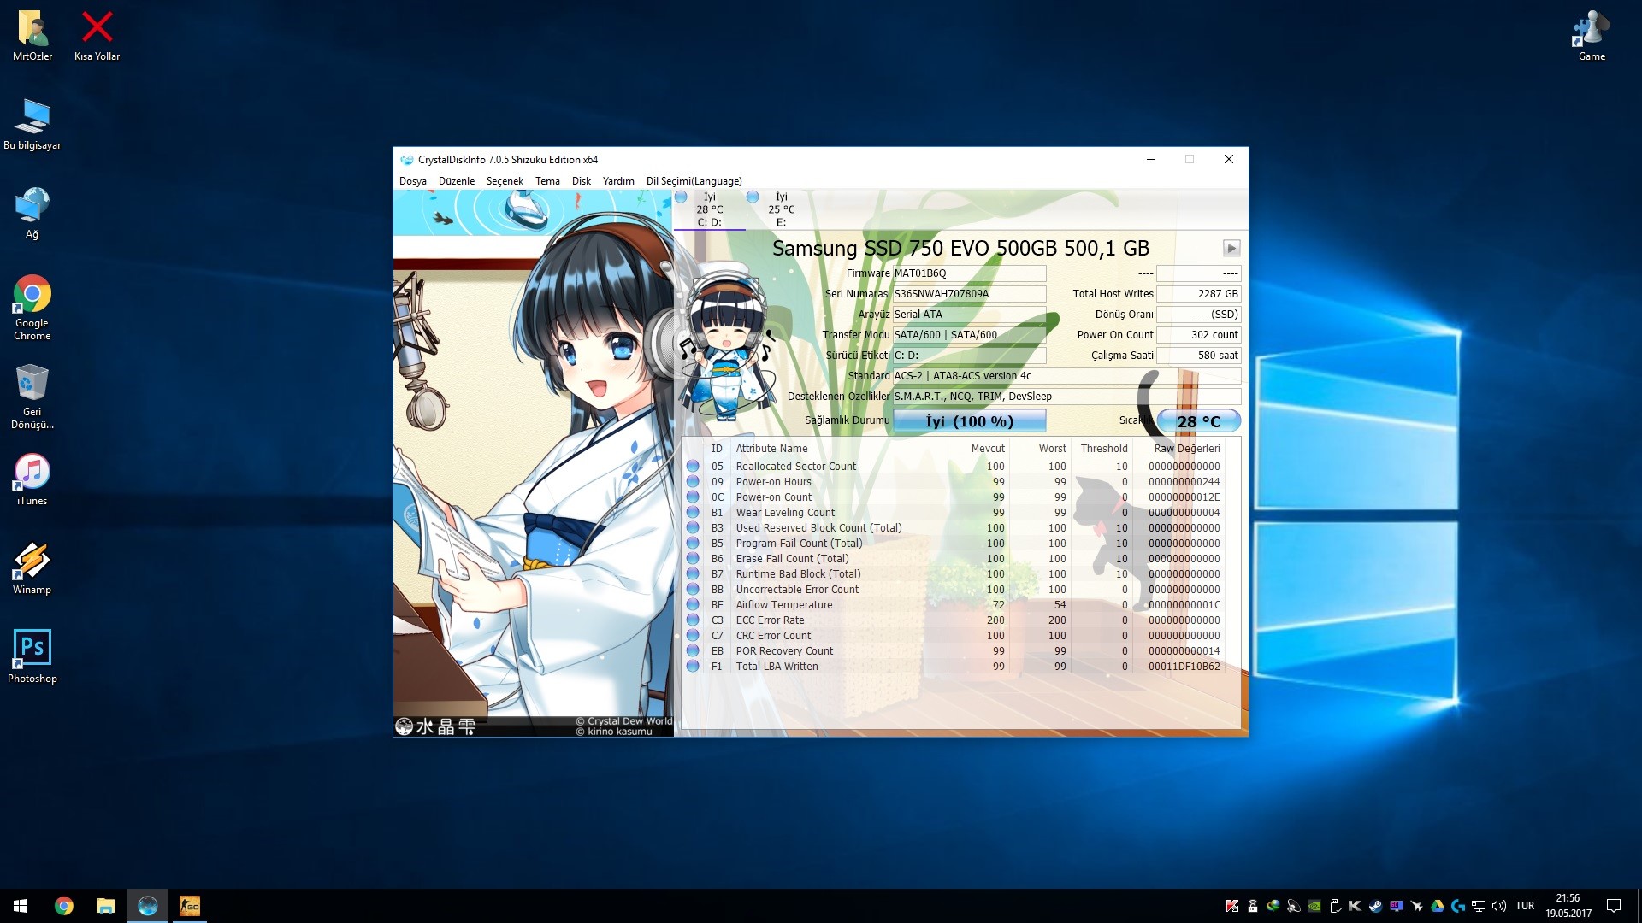Image resolution: width=1642 pixels, height=923 pixels.
Task: Click the status orb for Total LBA Written
Action: click(693, 667)
